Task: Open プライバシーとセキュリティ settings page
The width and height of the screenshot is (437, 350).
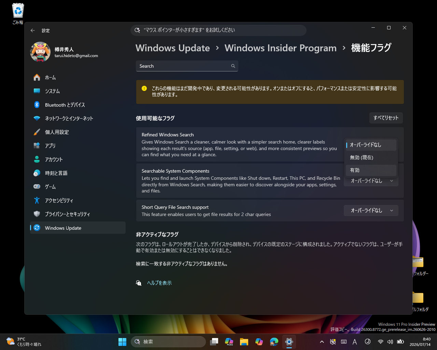Action: (x=78, y=214)
